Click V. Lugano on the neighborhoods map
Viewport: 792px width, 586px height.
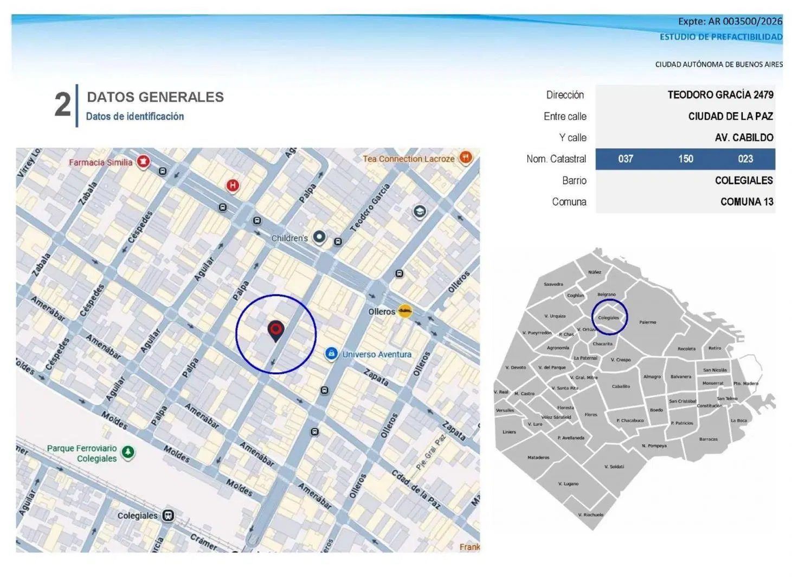pos(569,483)
